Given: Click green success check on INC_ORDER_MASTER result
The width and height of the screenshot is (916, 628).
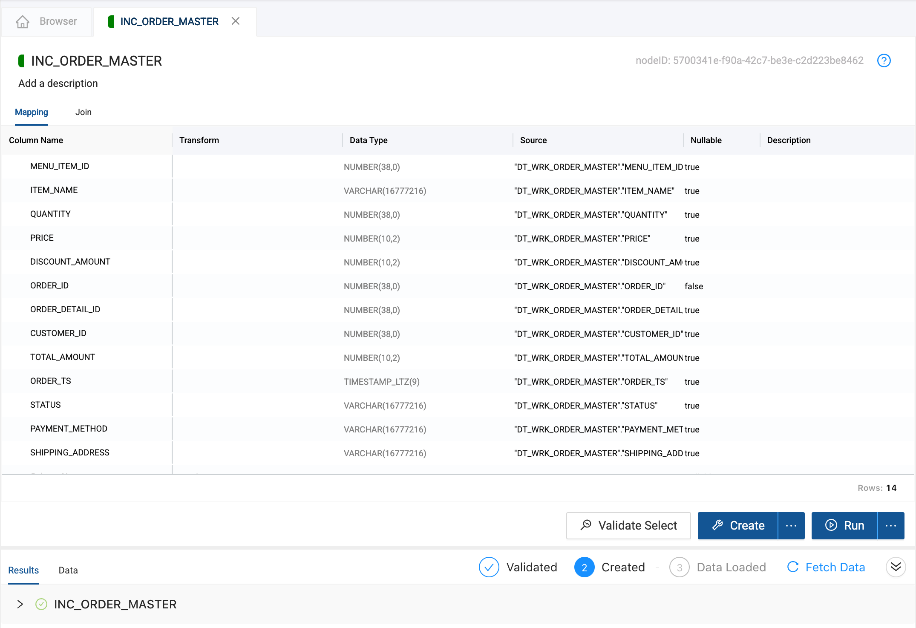Looking at the screenshot, I should pyautogui.click(x=41, y=604).
